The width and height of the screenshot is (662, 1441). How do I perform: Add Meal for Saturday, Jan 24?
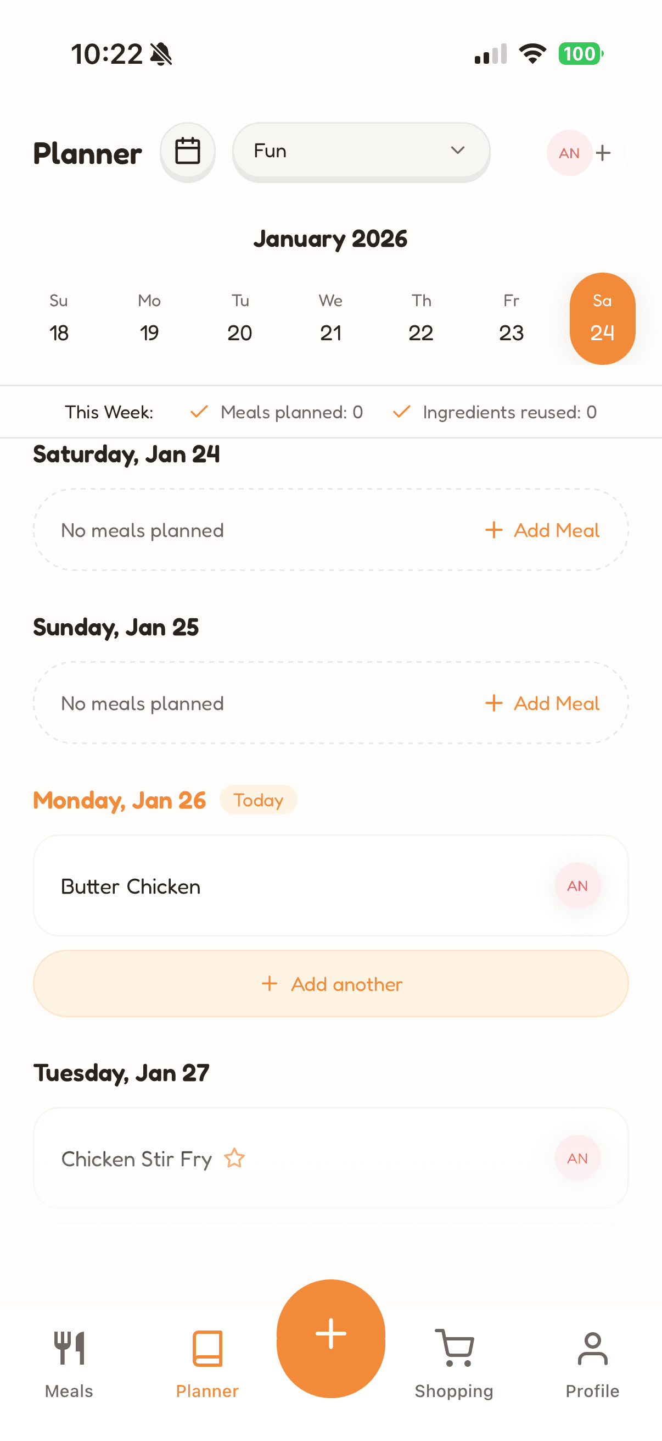[x=542, y=530]
